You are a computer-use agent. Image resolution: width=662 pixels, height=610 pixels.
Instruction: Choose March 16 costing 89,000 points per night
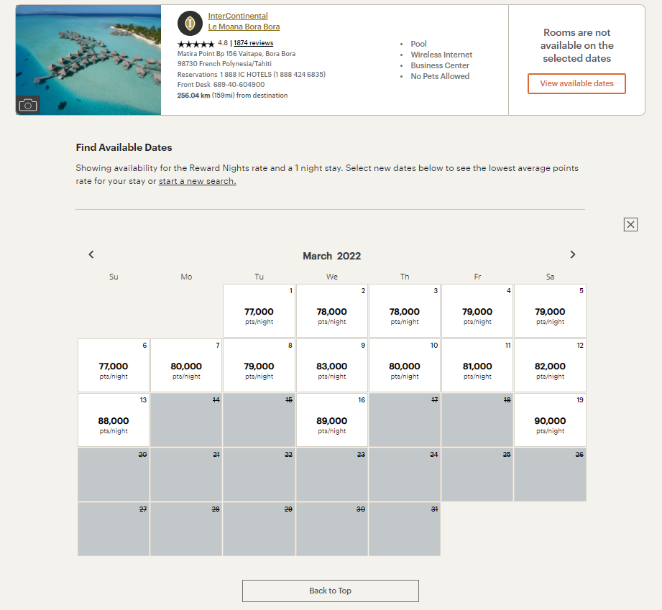coord(331,420)
